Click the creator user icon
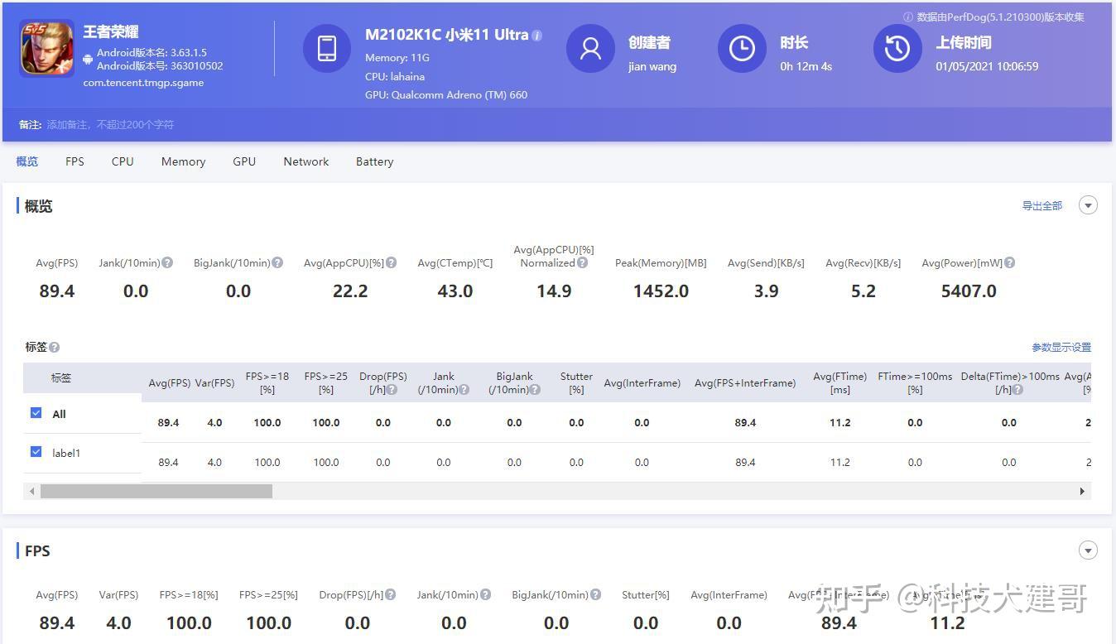1116x644 pixels. [590, 48]
